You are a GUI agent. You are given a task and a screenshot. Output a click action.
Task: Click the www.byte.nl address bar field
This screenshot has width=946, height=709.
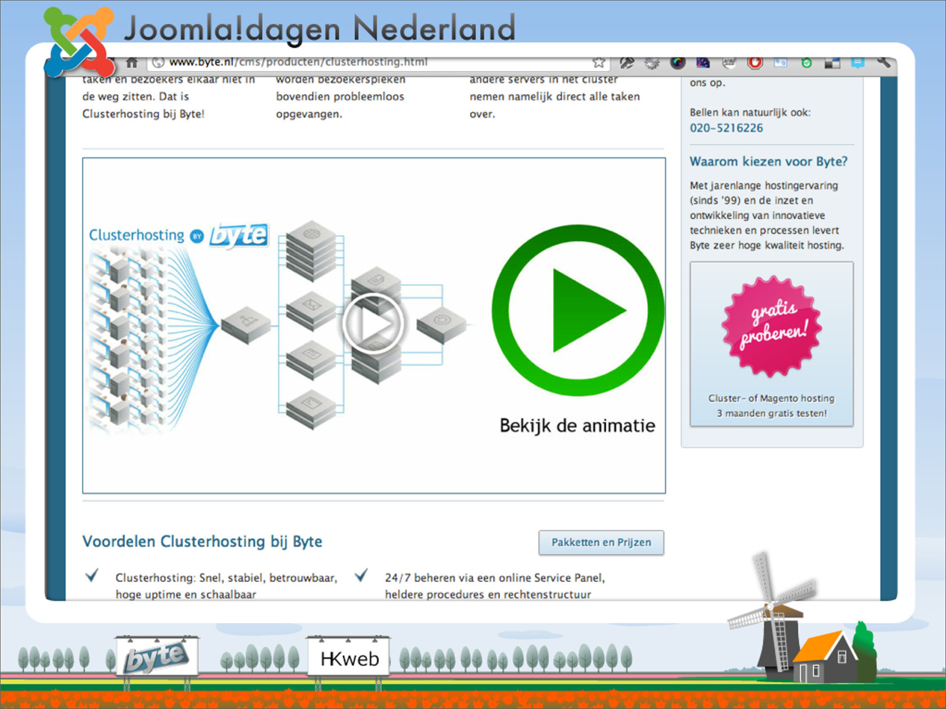pyautogui.click(x=378, y=62)
